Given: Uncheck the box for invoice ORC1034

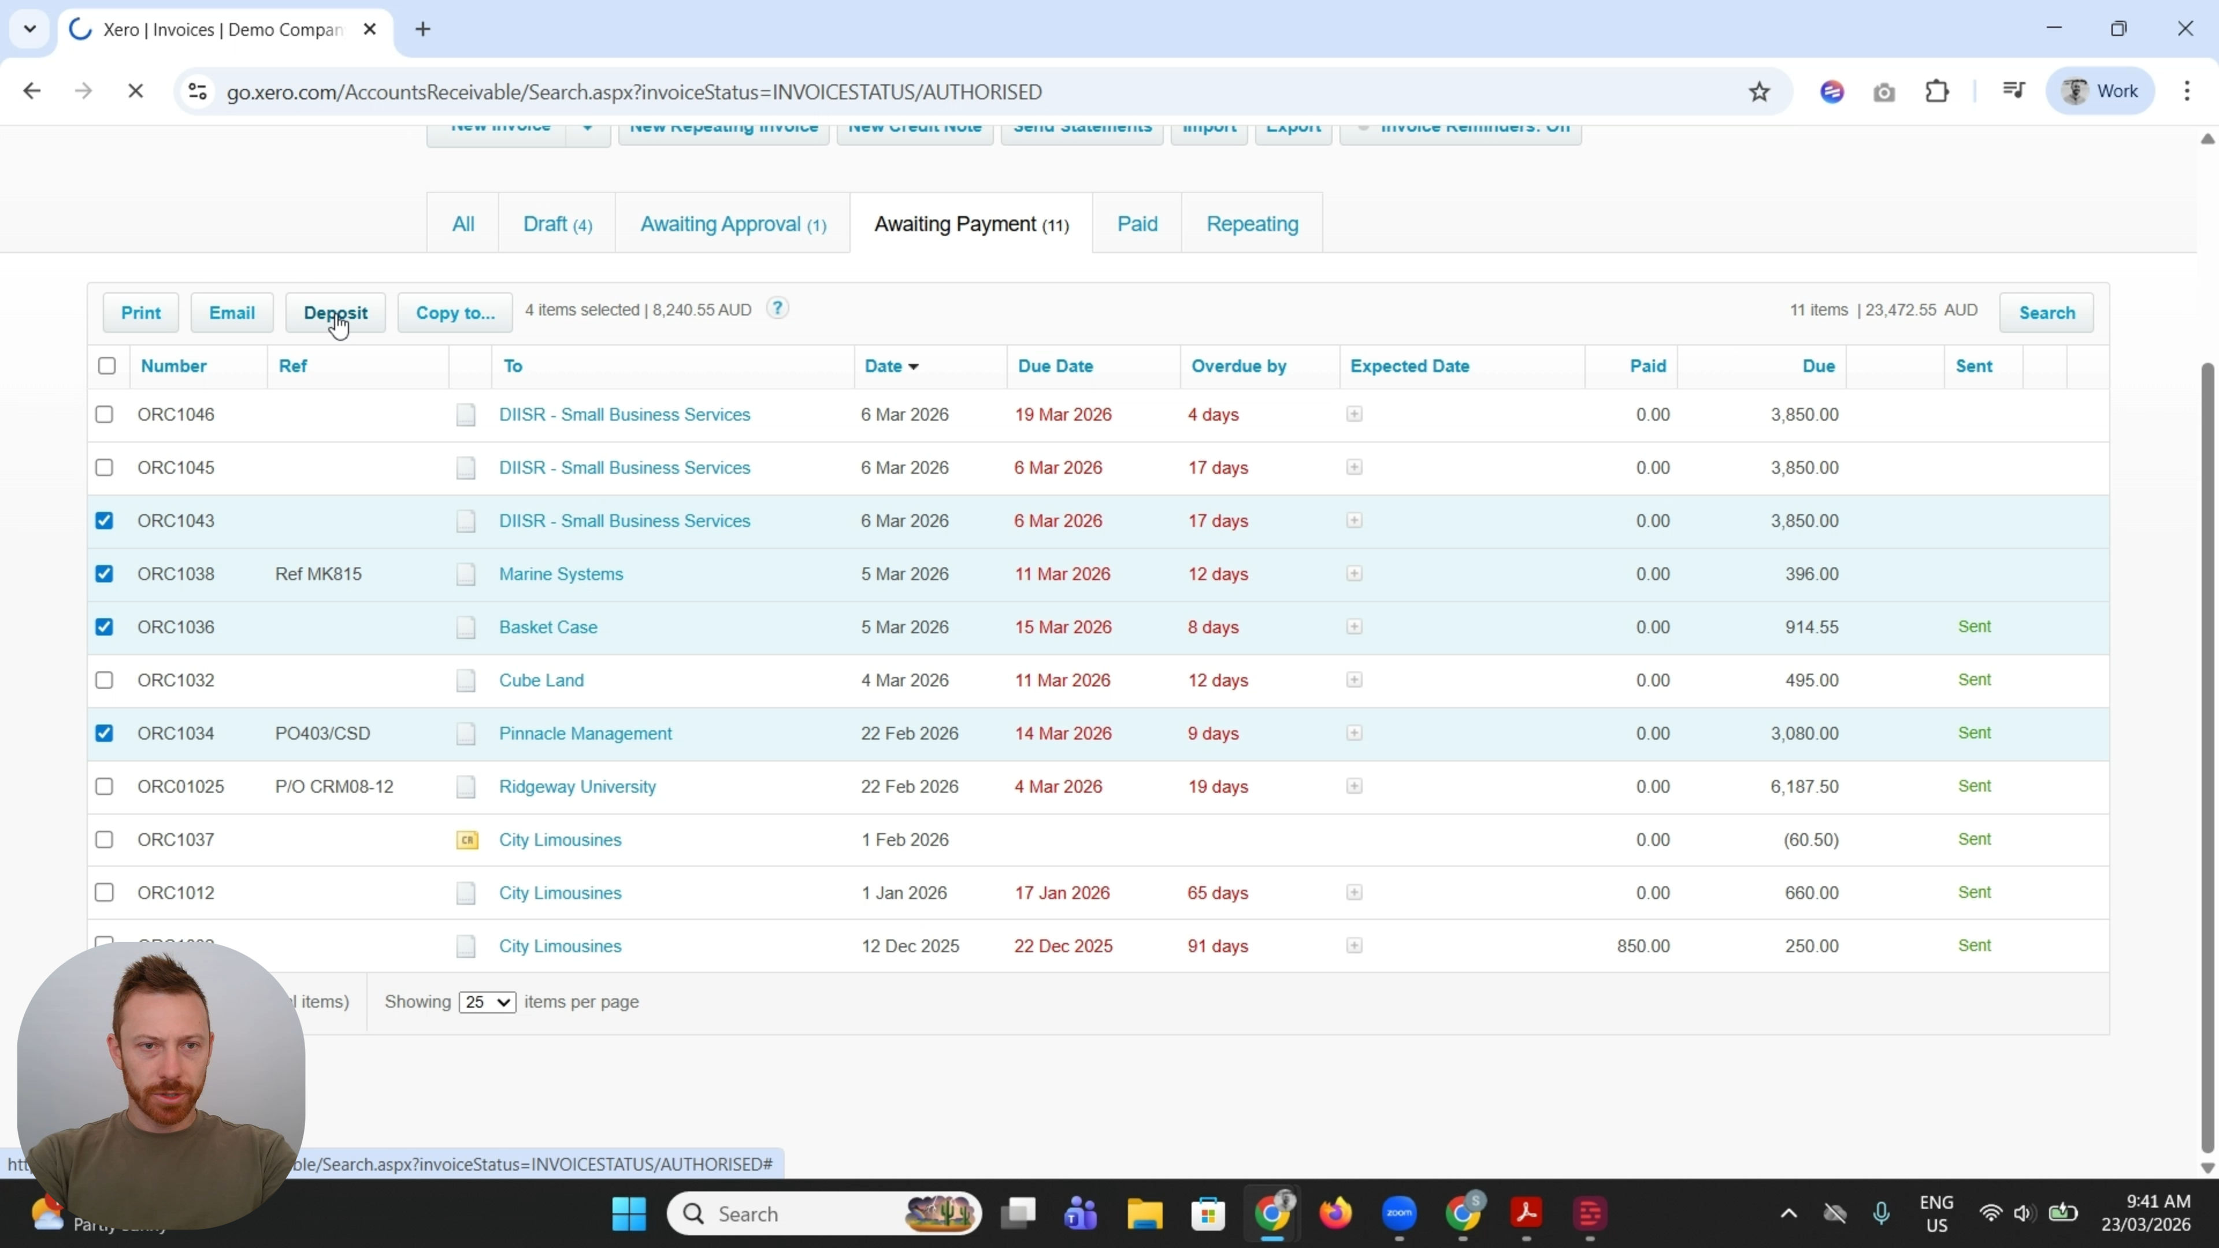Looking at the screenshot, I should (x=104, y=733).
